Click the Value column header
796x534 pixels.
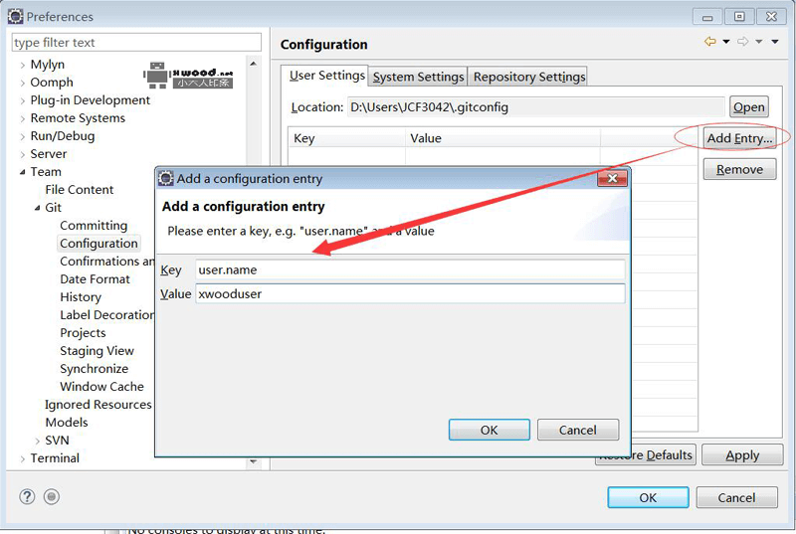(502, 138)
